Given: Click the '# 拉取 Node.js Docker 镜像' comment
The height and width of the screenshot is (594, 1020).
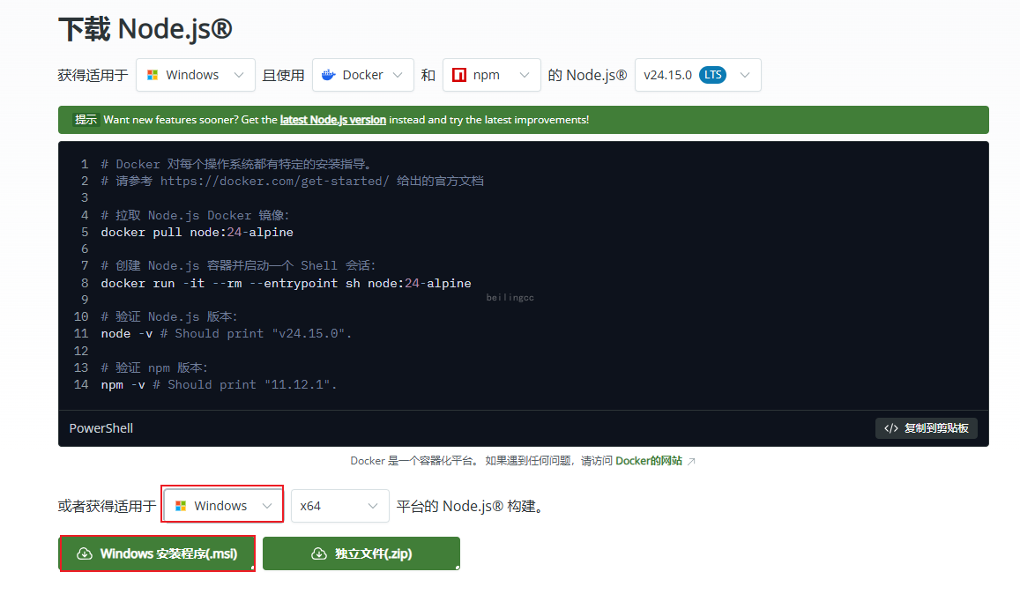Looking at the screenshot, I should pyautogui.click(x=195, y=215).
